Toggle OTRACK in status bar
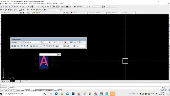The image size is (170, 96). point(43,90)
